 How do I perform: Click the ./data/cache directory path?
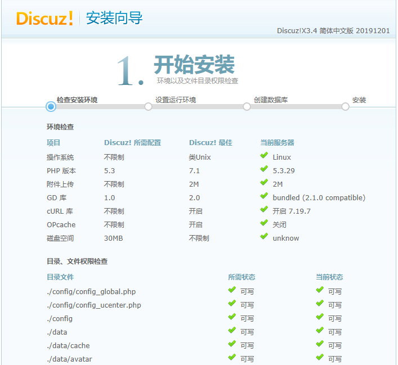[68, 345]
